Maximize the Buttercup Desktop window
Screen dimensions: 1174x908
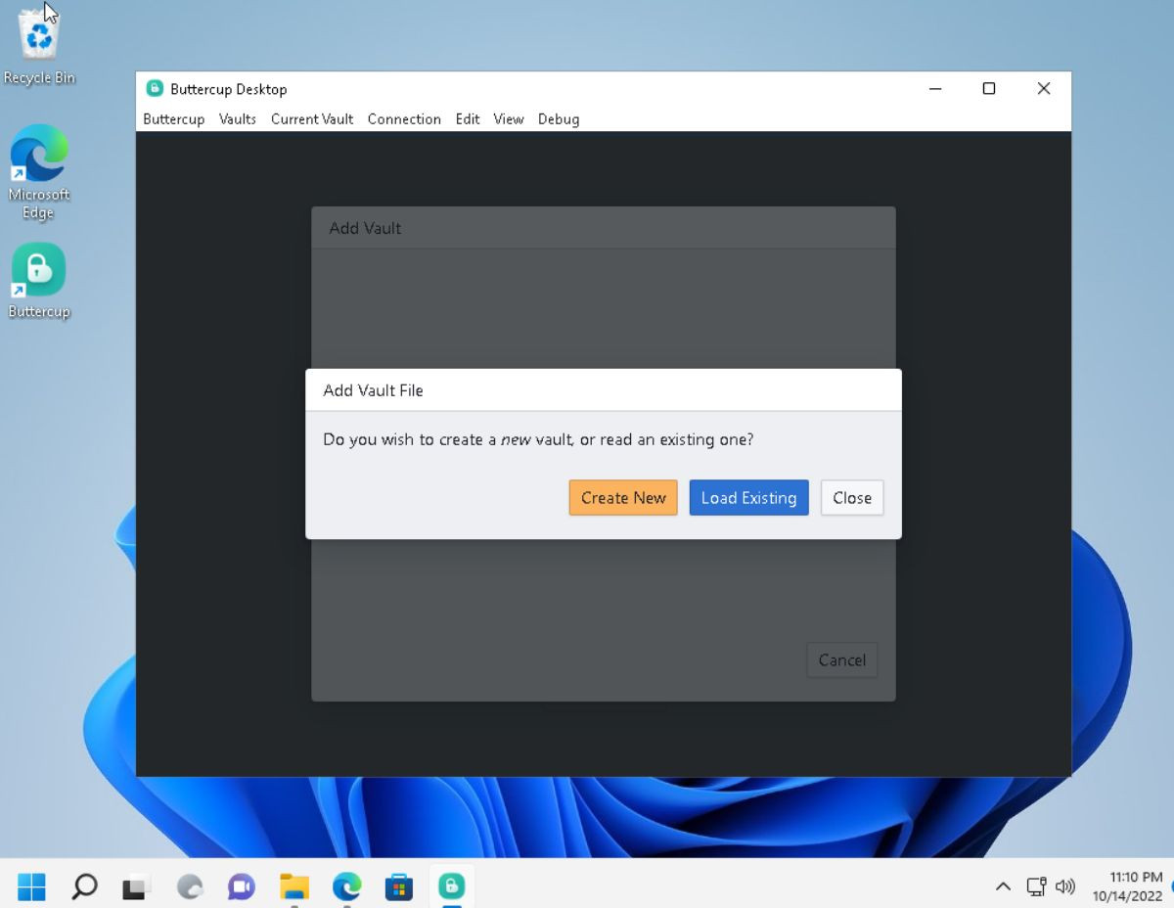click(x=989, y=88)
